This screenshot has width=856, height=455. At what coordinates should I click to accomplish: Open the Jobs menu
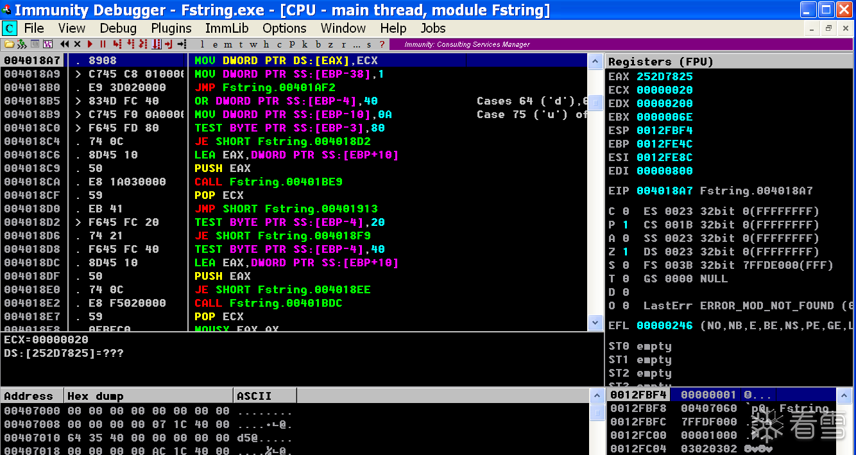coord(433,28)
